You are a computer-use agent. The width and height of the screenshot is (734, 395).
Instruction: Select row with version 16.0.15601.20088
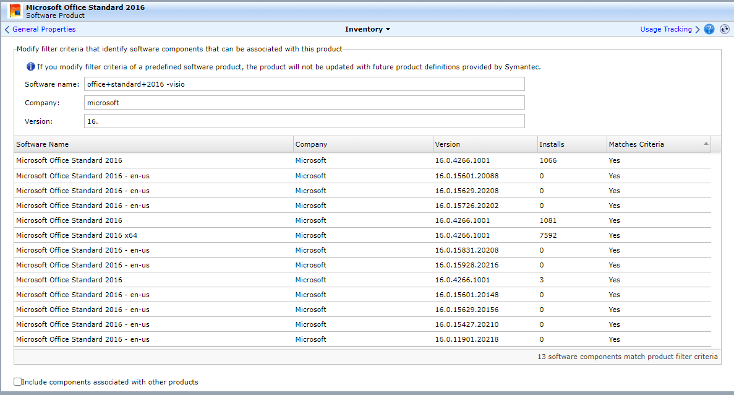pyautogui.click(x=362, y=176)
